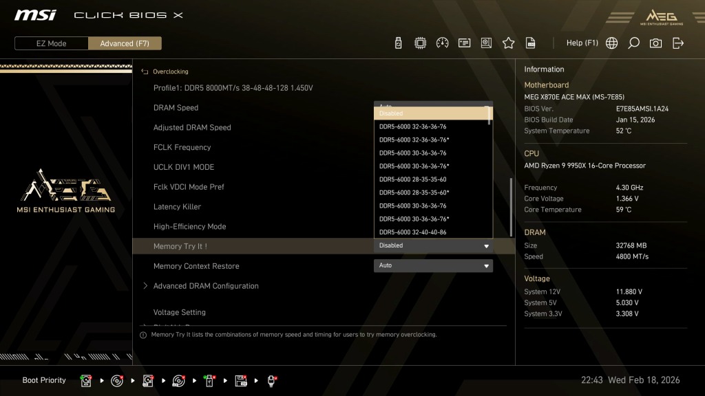Select High-Efficiency Mode row
The image size is (705, 396).
coord(324,226)
